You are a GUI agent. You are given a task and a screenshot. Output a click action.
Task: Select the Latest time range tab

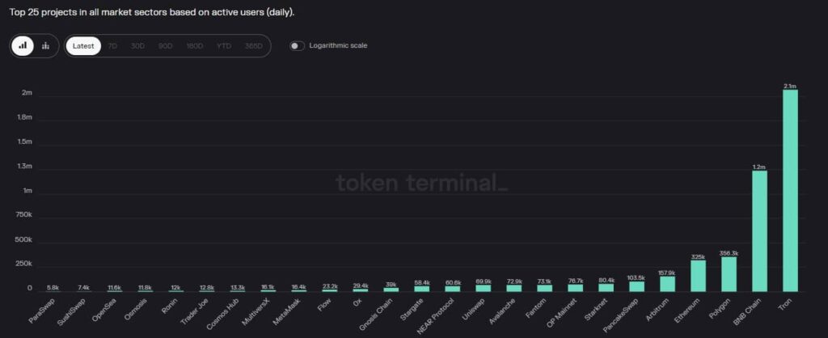click(83, 46)
